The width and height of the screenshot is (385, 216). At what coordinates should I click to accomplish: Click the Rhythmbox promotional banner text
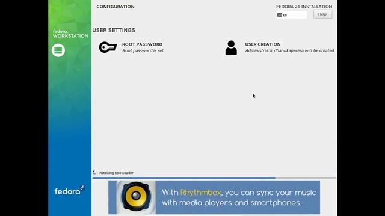pyautogui.click(x=239, y=197)
